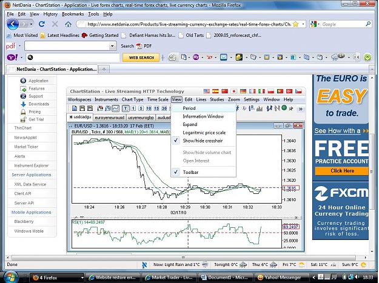Switch to the euroyeneurousd workspace tab
379x283 pixels.
point(110,118)
